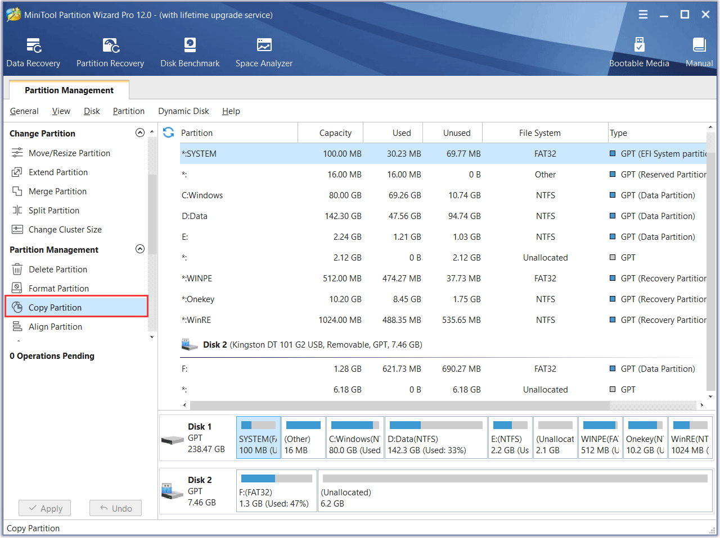Sort by File System column header

point(545,133)
